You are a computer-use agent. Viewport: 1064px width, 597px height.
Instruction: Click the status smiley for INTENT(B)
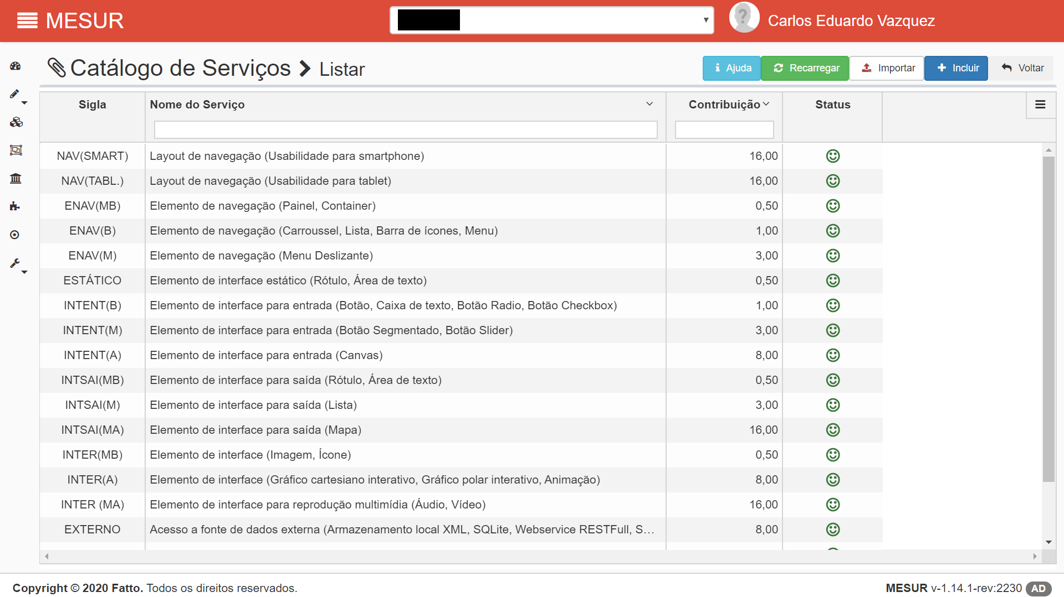(x=832, y=305)
